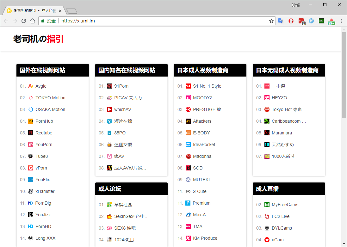The height and width of the screenshot is (247, 347).
Task: Reload the current page
Action: coord(24,21)
